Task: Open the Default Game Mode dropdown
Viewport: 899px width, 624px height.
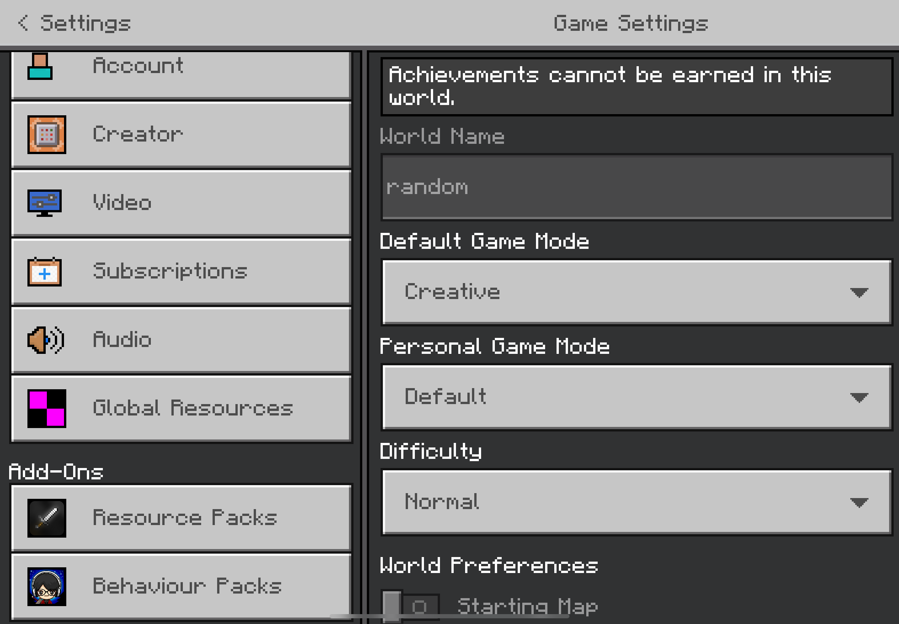Action: click(637, 292)
